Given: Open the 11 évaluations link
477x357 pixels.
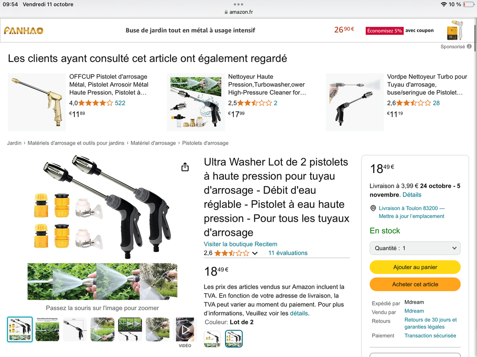Looking at the screenshot, I should pyautogui.click(x=288, y=253).
